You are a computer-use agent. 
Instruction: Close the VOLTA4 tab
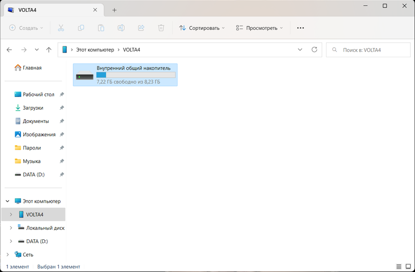(95, 10)
